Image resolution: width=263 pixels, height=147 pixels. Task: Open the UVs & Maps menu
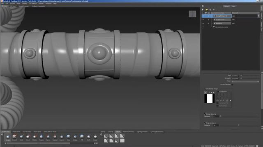(x=33, y=4)
